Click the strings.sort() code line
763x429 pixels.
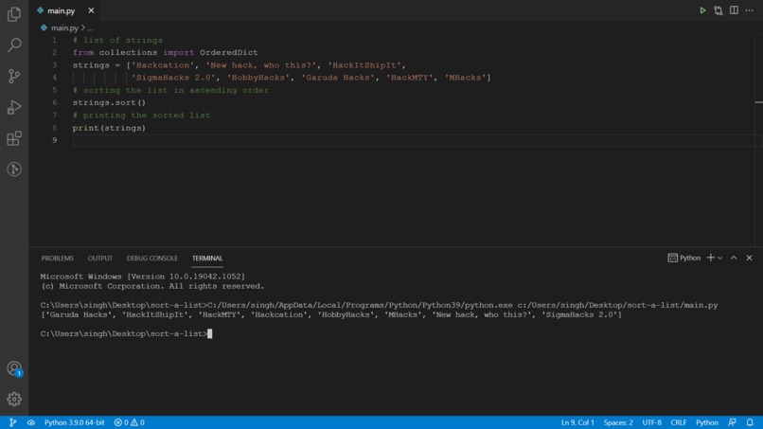(109, 102)
